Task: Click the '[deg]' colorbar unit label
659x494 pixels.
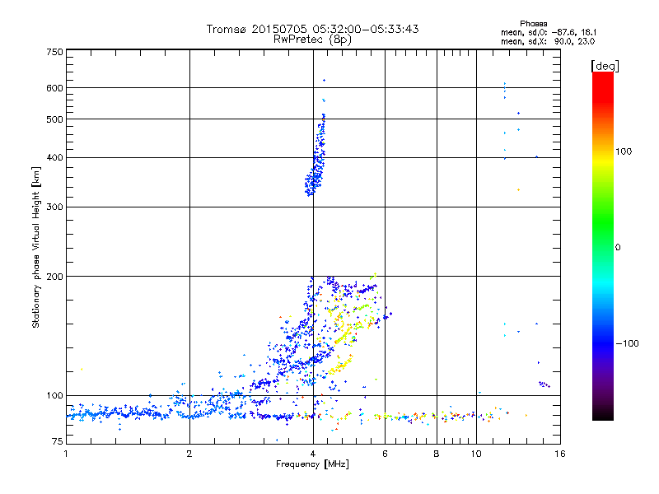Action: pos(605,67)
